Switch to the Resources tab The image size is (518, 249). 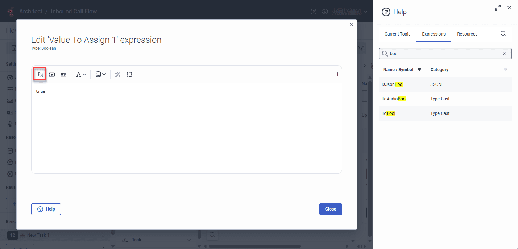[467, 34]
